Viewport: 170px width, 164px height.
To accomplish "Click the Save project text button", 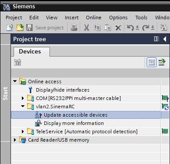I will pyautogui.click(x=50, y=28).
